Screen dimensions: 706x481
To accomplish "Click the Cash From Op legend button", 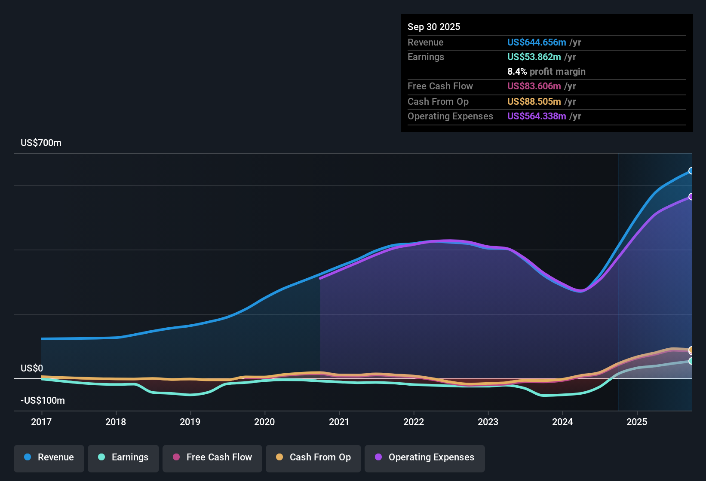I will click(x=313, y=458).
